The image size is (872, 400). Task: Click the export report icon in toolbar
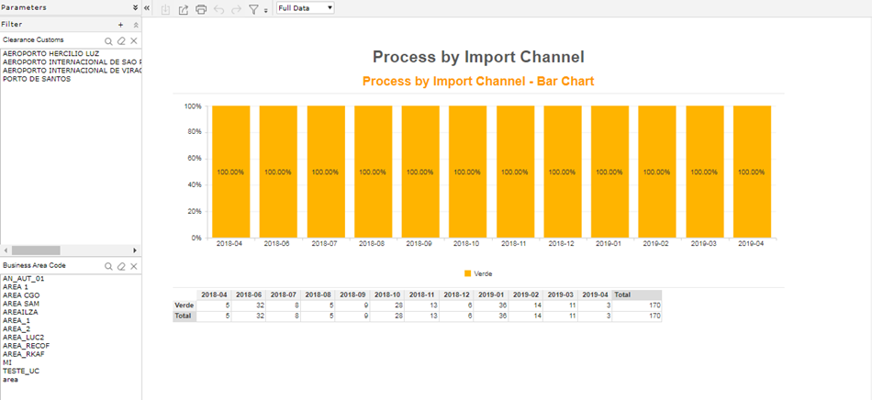[183, 9]
